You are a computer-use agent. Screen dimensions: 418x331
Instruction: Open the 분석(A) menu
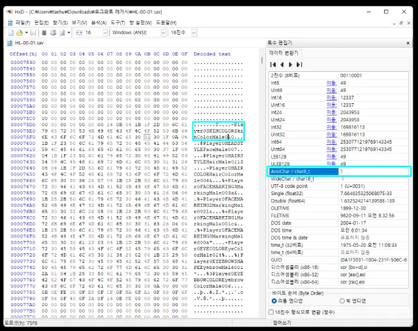[x=99, y=23]
